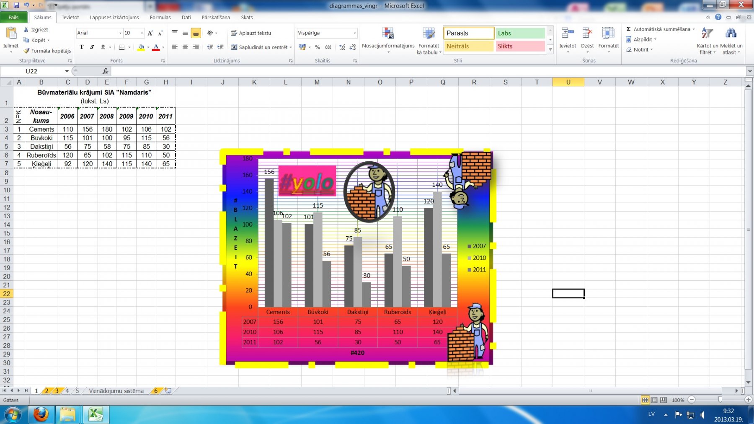
Task: Open the font size dropdown
Action: point(142,33)
